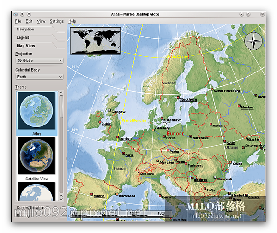Click the theme list scrollbar handle
Image resolution: width=277 pixels, height=233 pixels.
point(61,107)
